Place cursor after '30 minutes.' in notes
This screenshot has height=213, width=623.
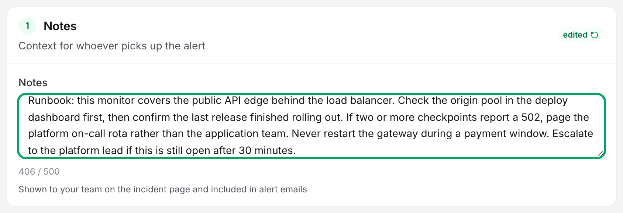click(296, 151)
